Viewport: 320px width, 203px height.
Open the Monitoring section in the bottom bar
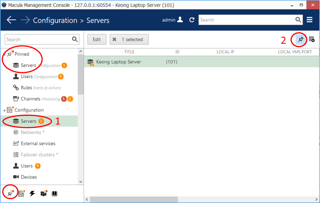pyautogui.click(x=43, y=193)
